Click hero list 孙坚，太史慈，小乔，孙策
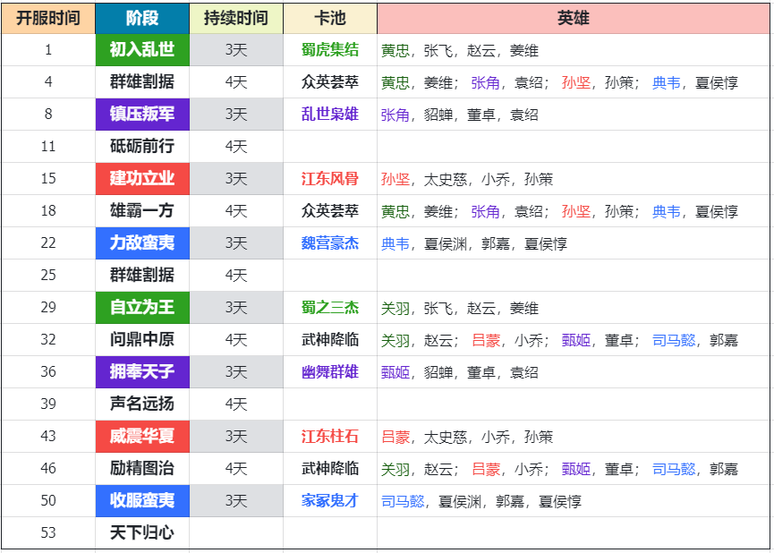 [x=573, y=179]
